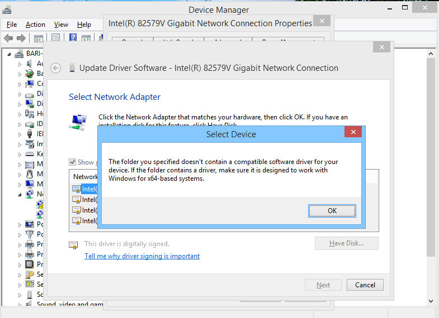Select the network adapter child with warning badge
The width and height of the screenshot is (439, 318).
point(40,205)
